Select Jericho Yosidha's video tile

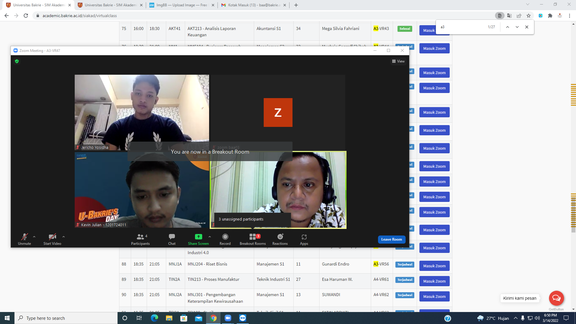[142, 112]
